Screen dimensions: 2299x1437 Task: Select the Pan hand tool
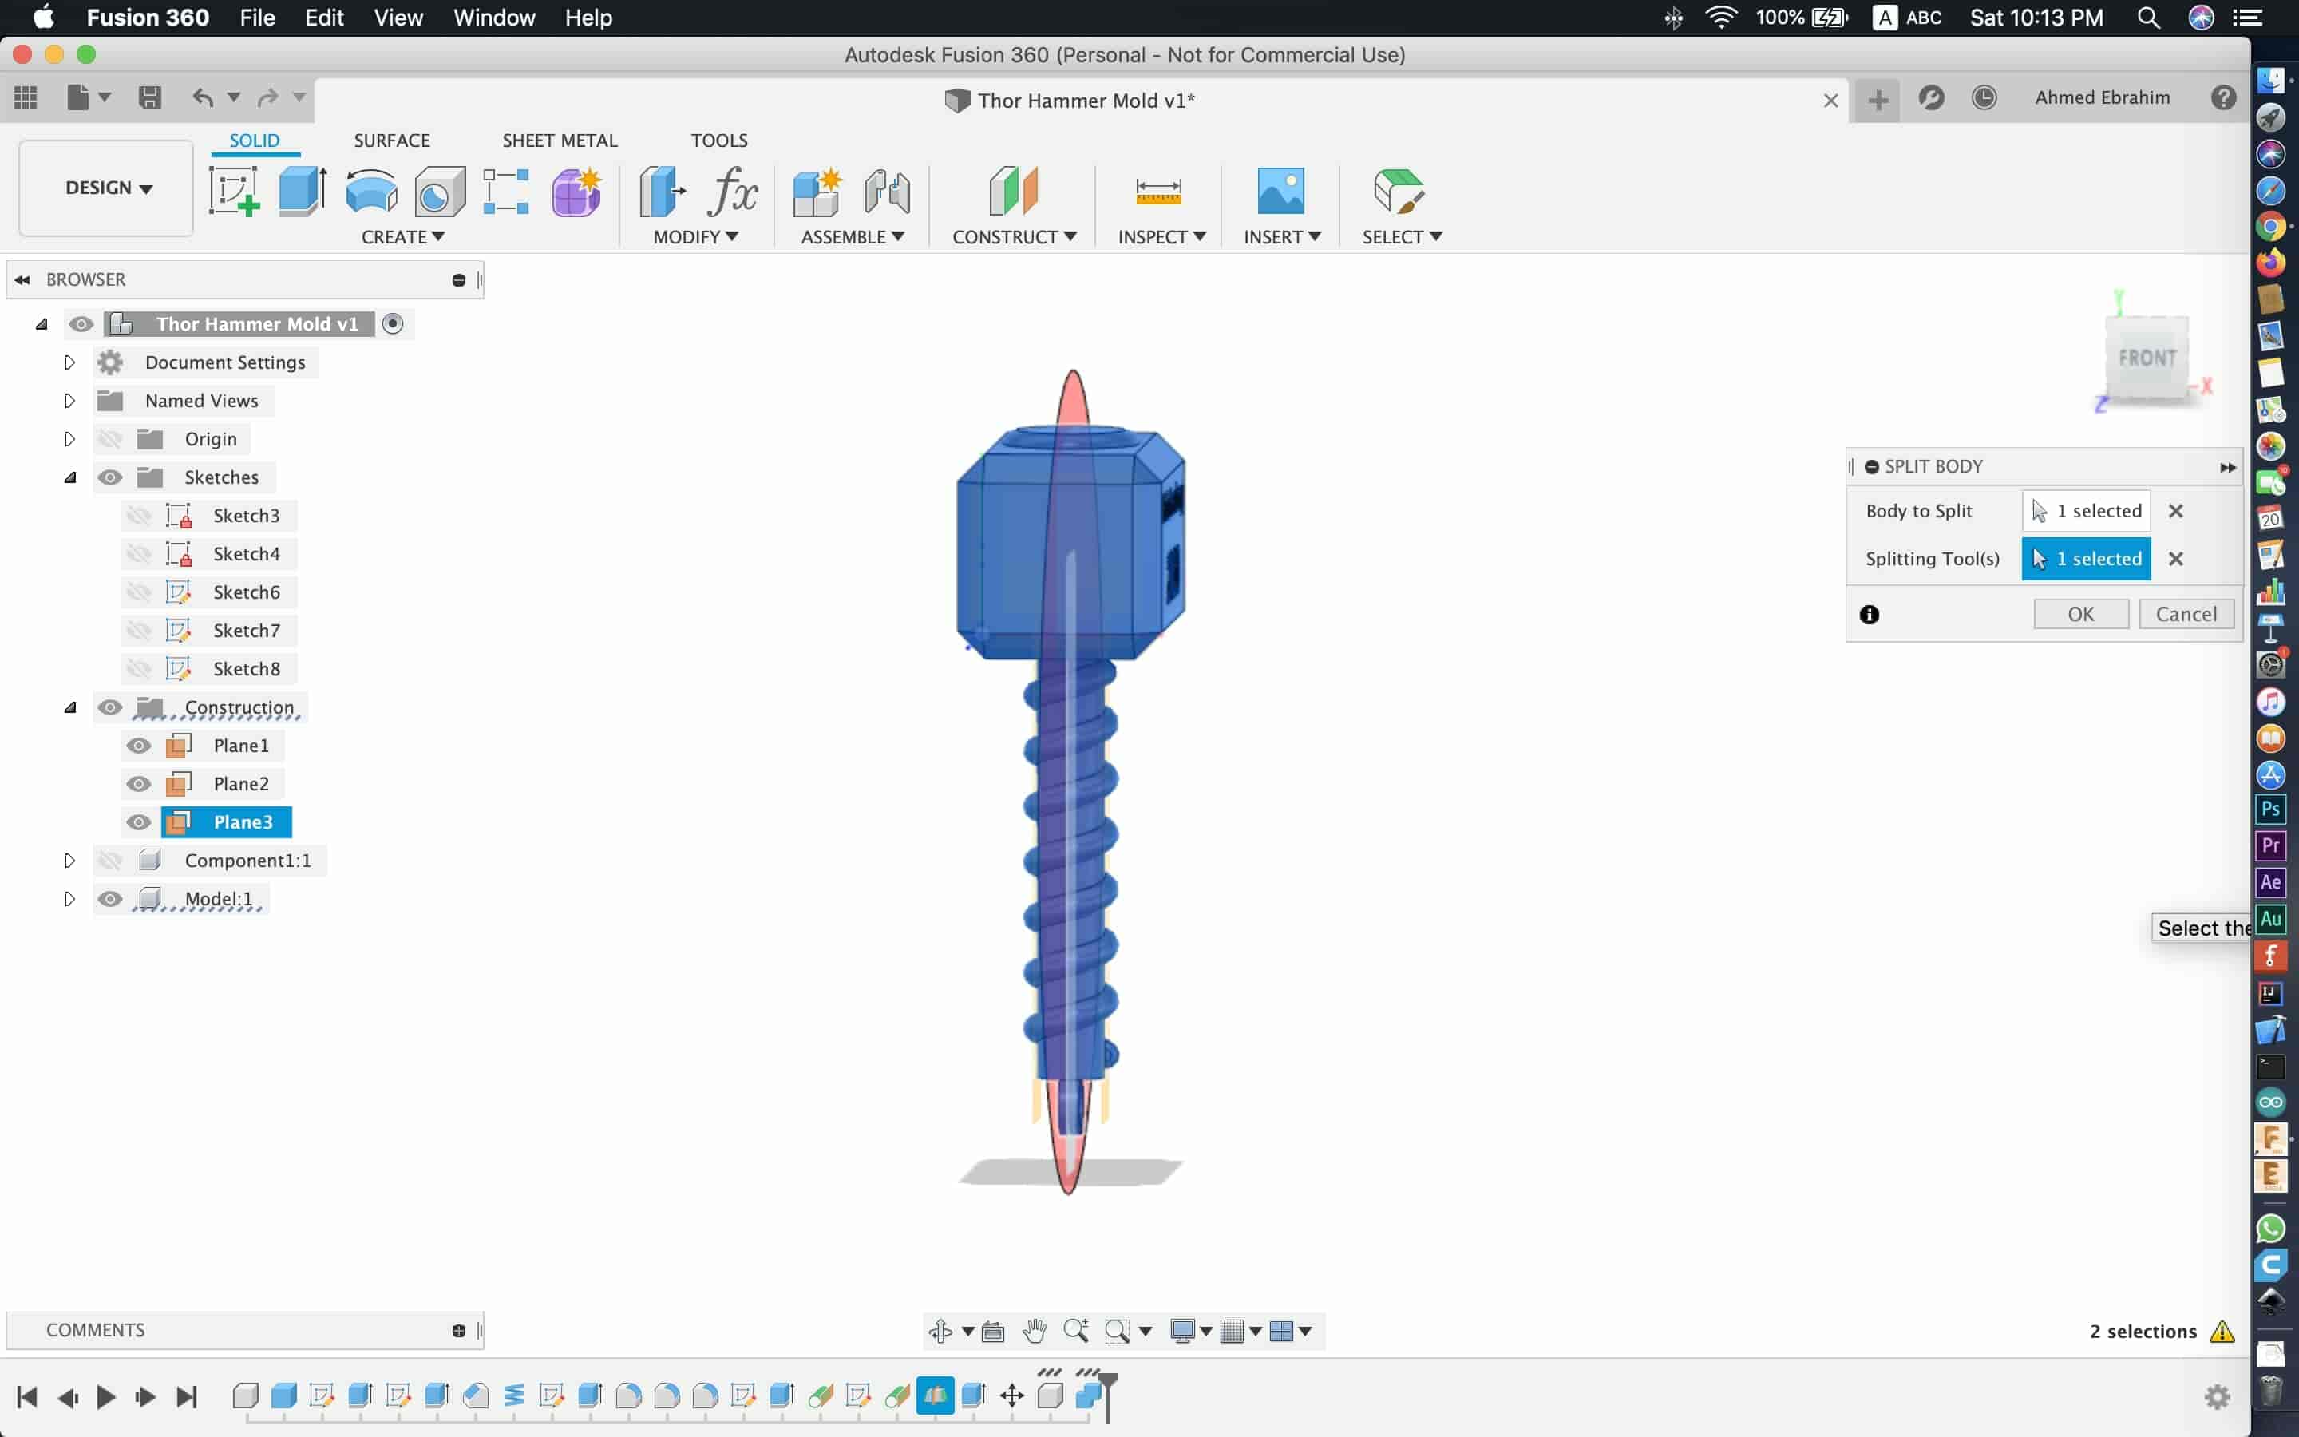pos(1035,1331)
